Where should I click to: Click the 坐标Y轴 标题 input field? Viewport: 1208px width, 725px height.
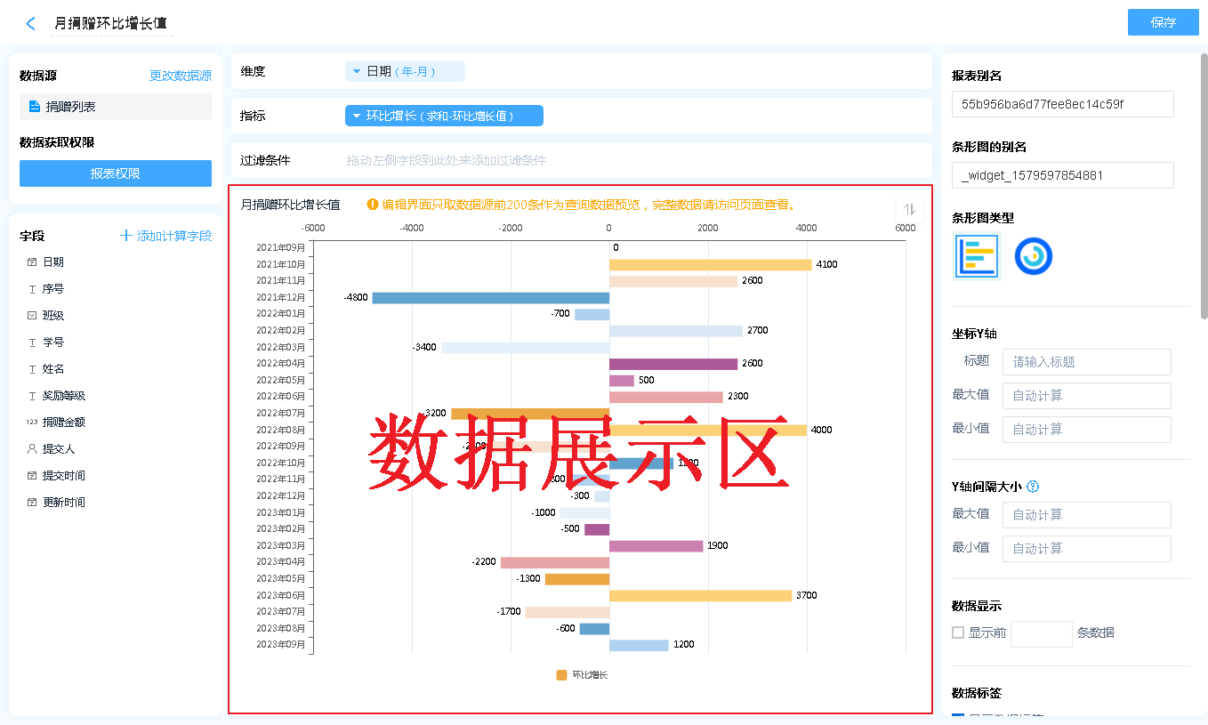coord(1086,362)
